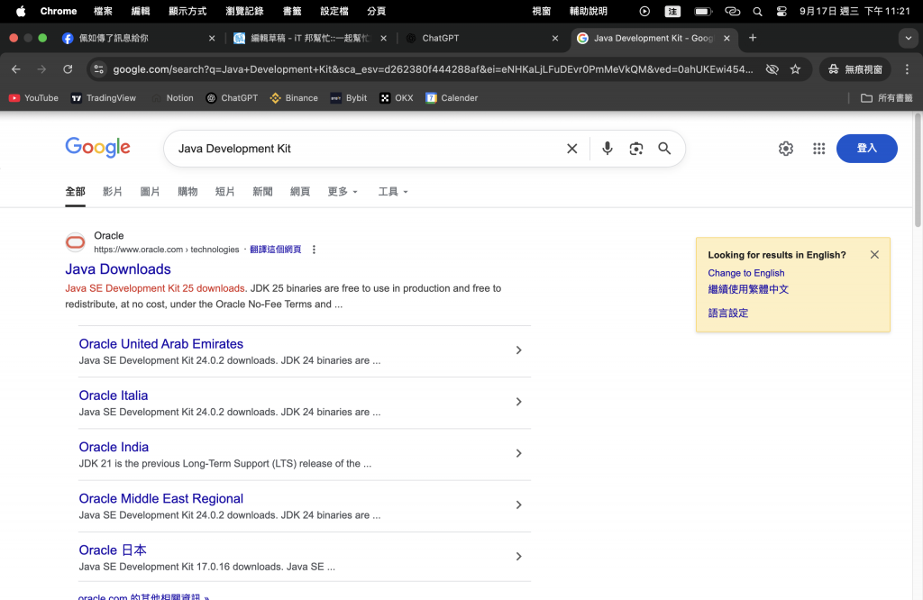Open ChatGPT bookmark in bookmarks bar
Screen dimensions: 923x600
pos(232,98)
